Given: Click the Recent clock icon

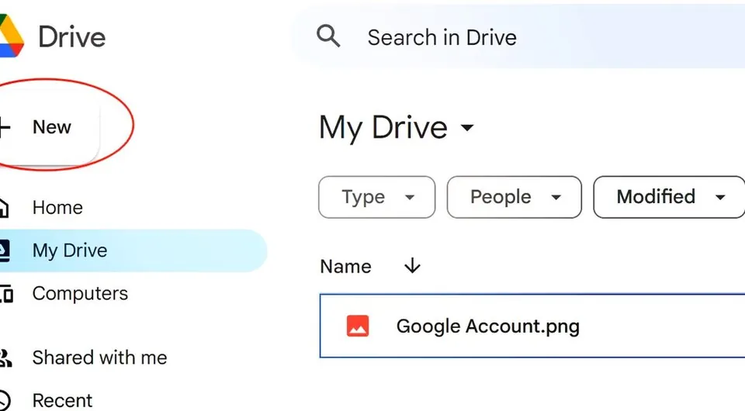Looking at the screenshot, I should pos(5,401).
